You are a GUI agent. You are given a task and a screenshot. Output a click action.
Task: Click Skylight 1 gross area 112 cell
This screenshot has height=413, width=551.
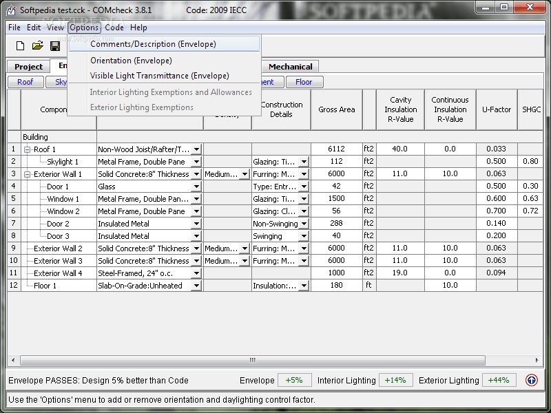tap(336, 161)
